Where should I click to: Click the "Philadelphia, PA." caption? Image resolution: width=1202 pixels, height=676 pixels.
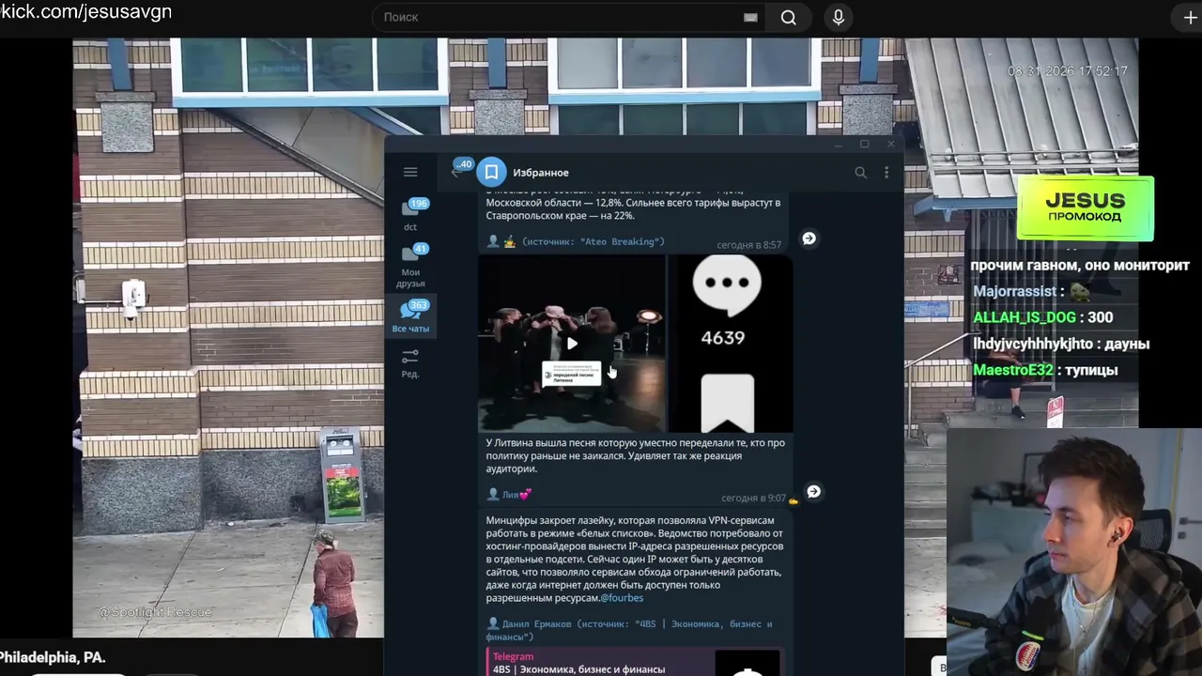53,657
